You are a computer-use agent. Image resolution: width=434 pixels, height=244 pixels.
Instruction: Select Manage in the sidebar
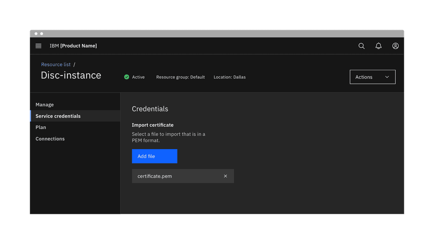[44, 104]
